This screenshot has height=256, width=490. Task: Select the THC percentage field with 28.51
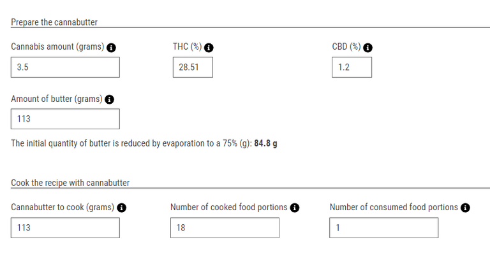tap(193, 67)
